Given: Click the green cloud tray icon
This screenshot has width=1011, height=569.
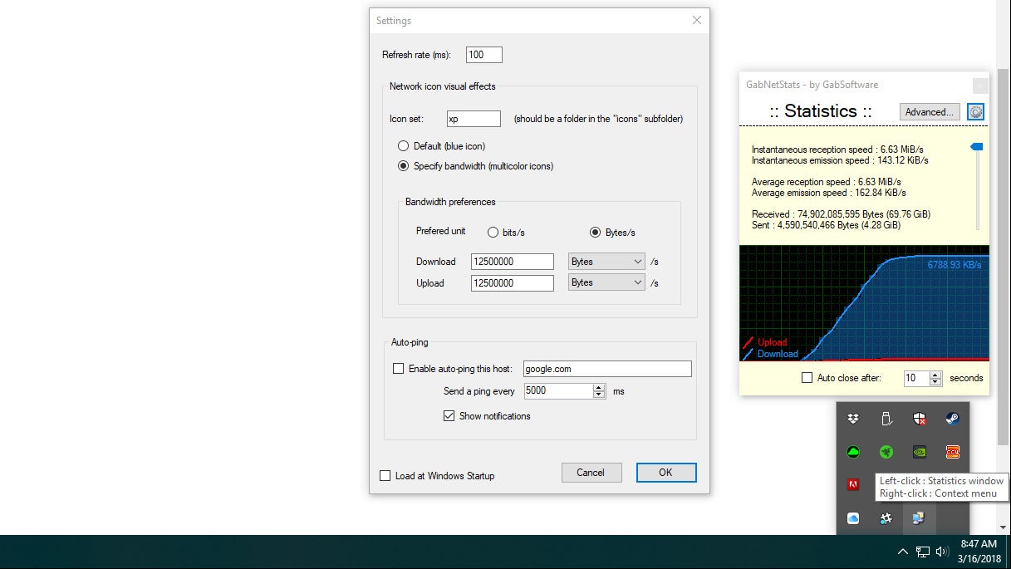Looking at the screenshot, I should click(852, 452).
